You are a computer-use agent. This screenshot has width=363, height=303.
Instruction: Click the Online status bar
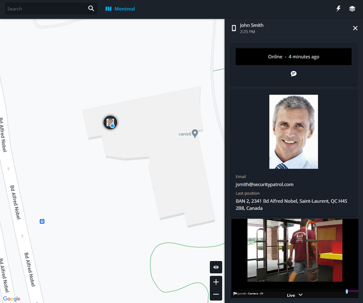[x=294, y=57]
